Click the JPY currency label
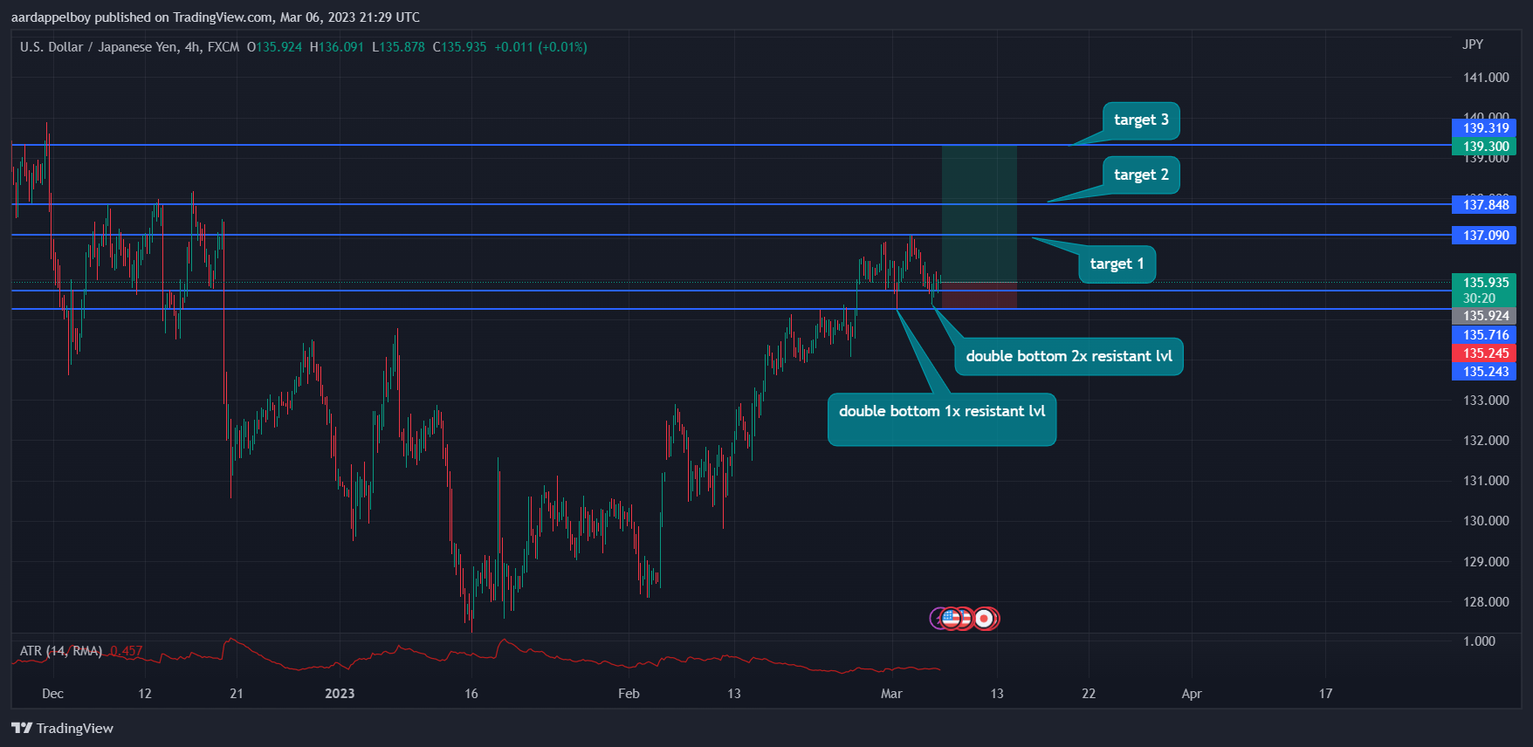The image size is (1533, 747). [1473, 45]
